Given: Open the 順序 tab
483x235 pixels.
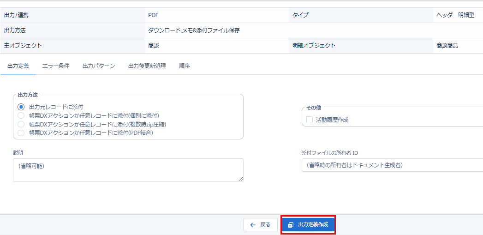Looking at the screenshot, I should (x=185, y=66).
